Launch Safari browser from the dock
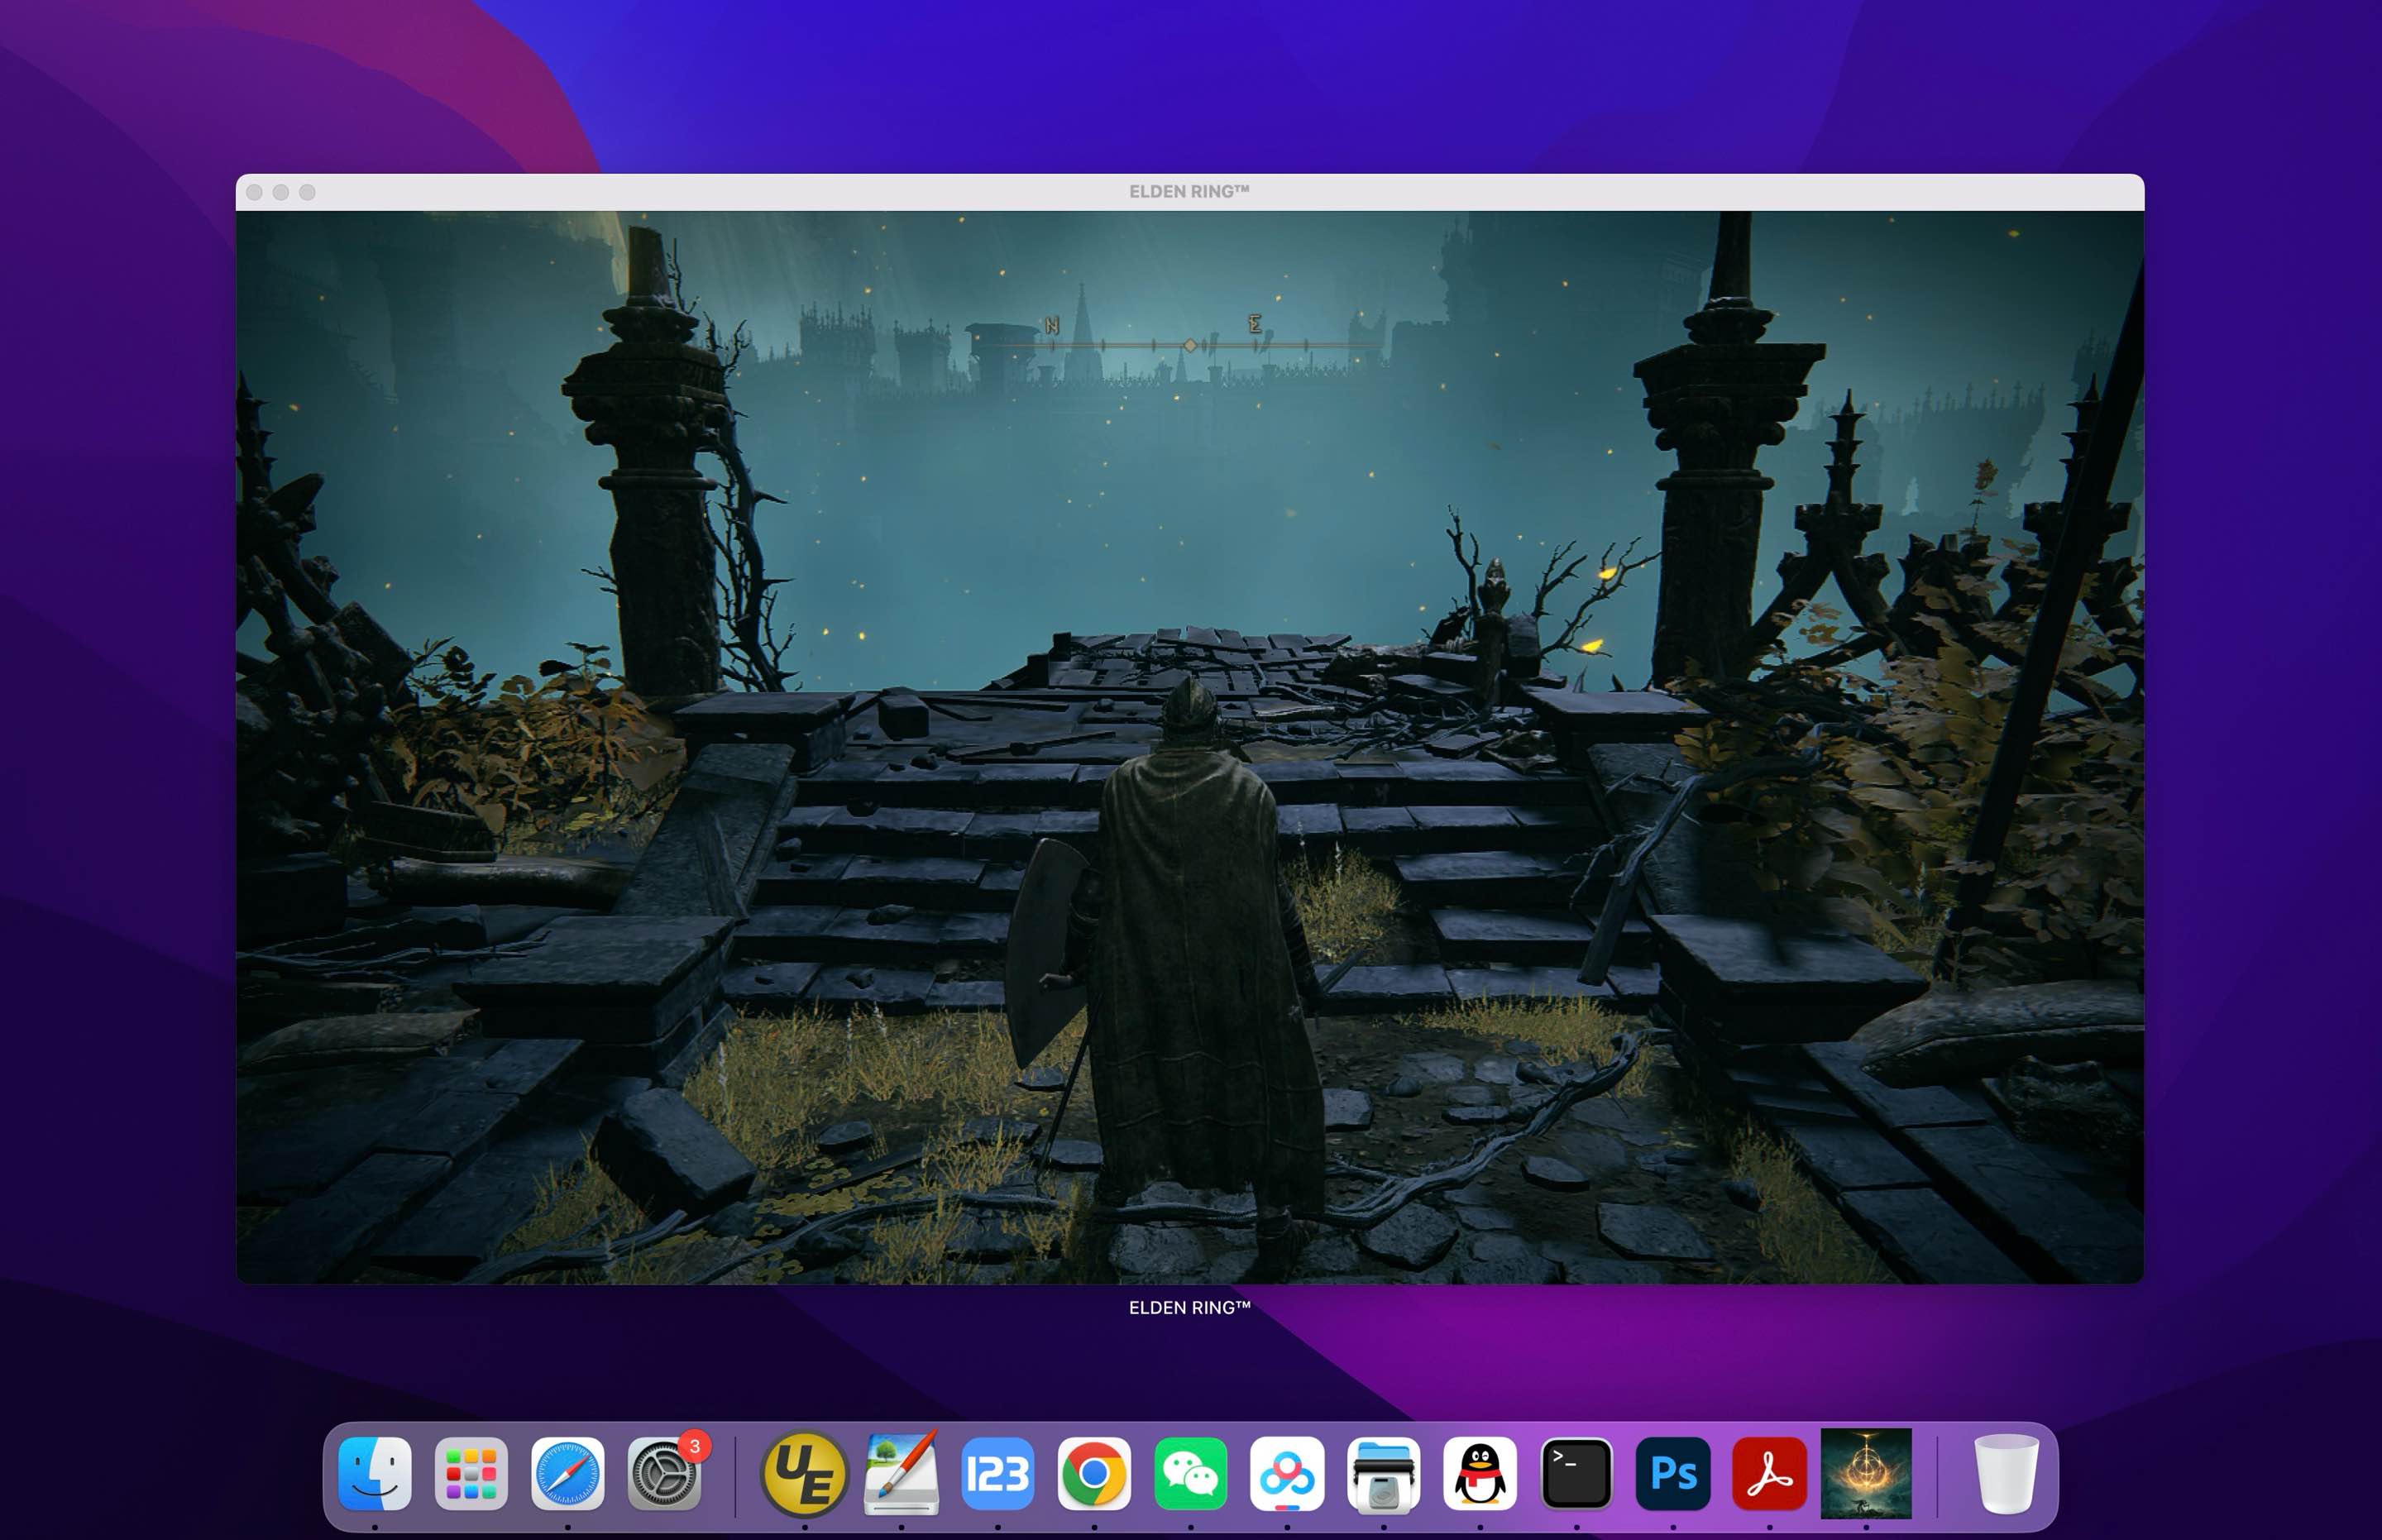 (x=567, y=1473)
